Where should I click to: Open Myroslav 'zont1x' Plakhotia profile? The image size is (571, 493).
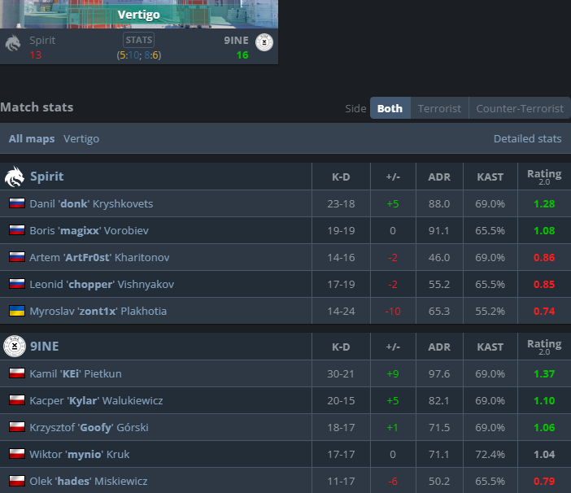tap(98, 312)
